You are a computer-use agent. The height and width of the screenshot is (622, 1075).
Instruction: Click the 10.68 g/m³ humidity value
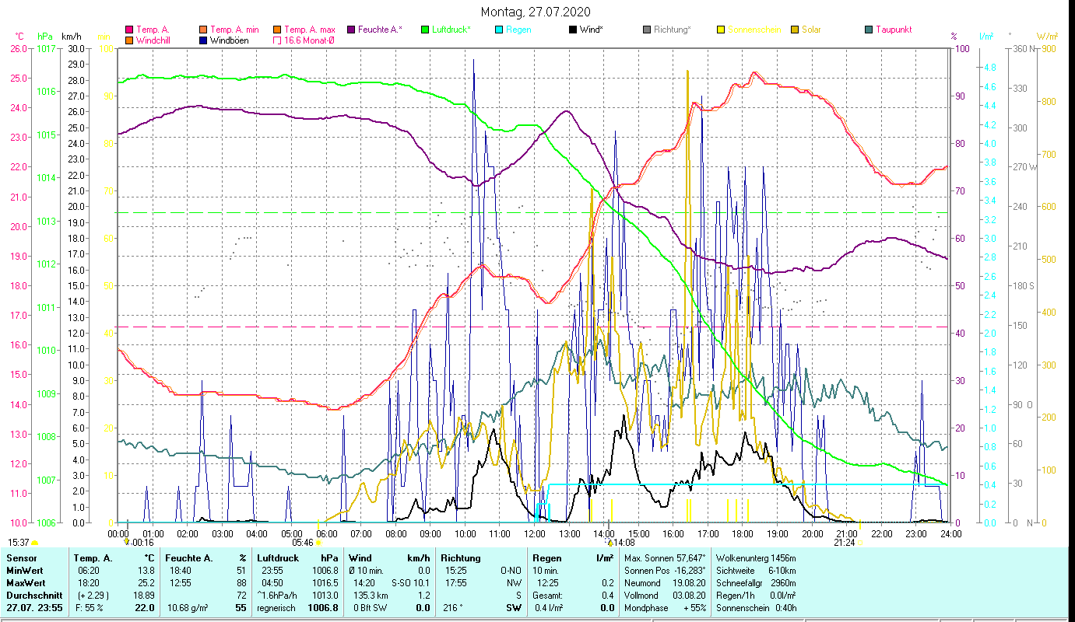pyautogui.click(x=187, y=608)
